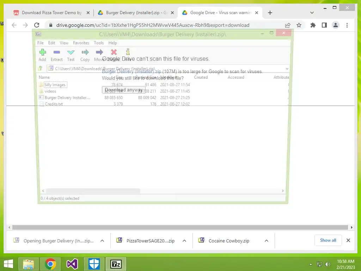This screenshot has height=271, width=361.
Task: Click Chrome's forward arrow
Action: point(25,25)
